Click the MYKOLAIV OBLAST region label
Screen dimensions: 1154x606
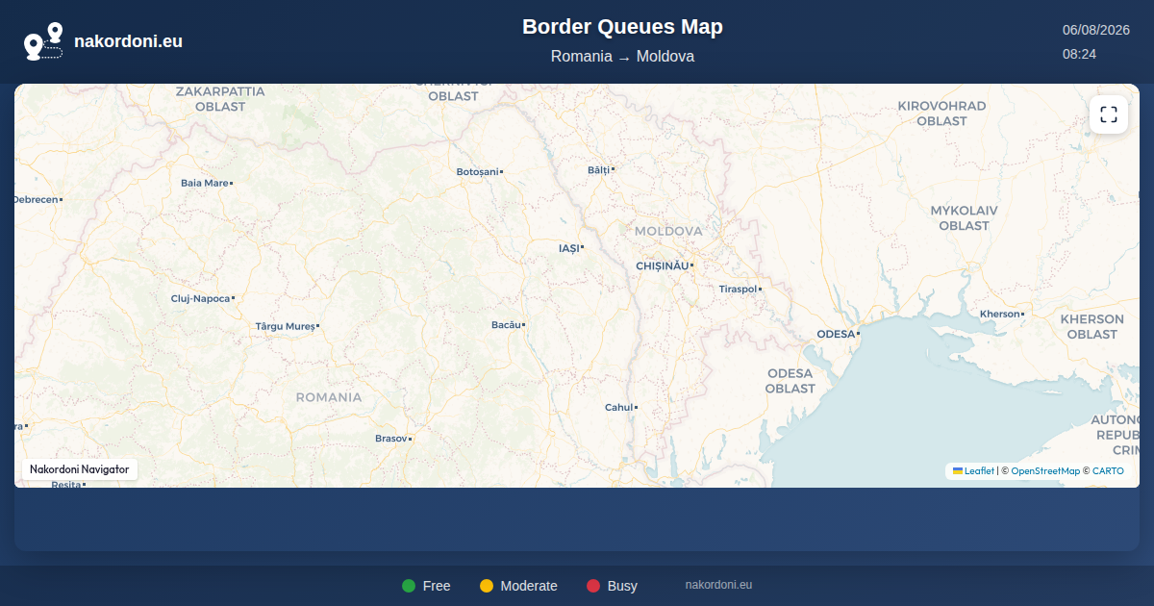click(964, 218)
